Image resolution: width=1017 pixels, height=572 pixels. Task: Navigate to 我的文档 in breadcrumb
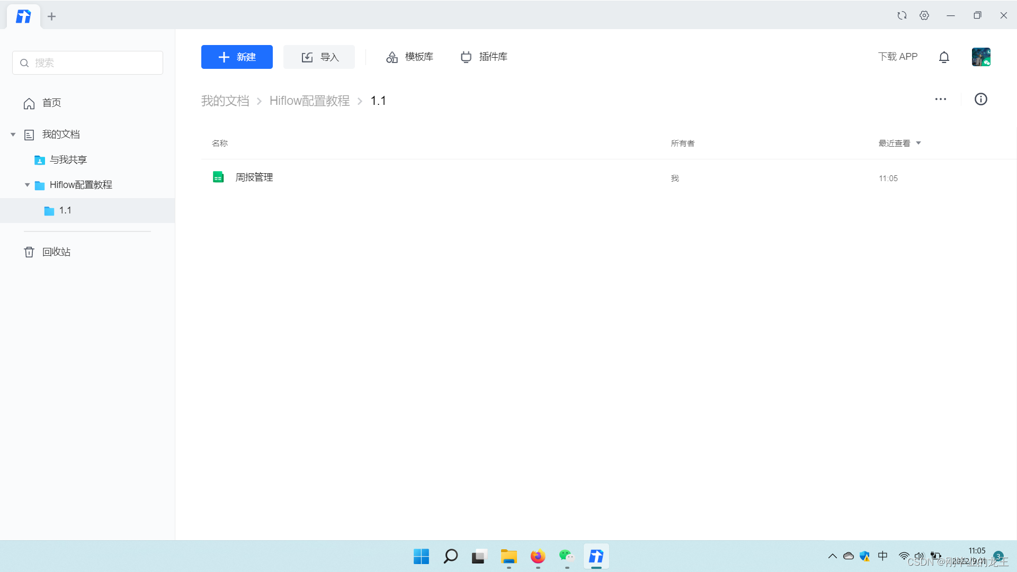click(225, 101)
